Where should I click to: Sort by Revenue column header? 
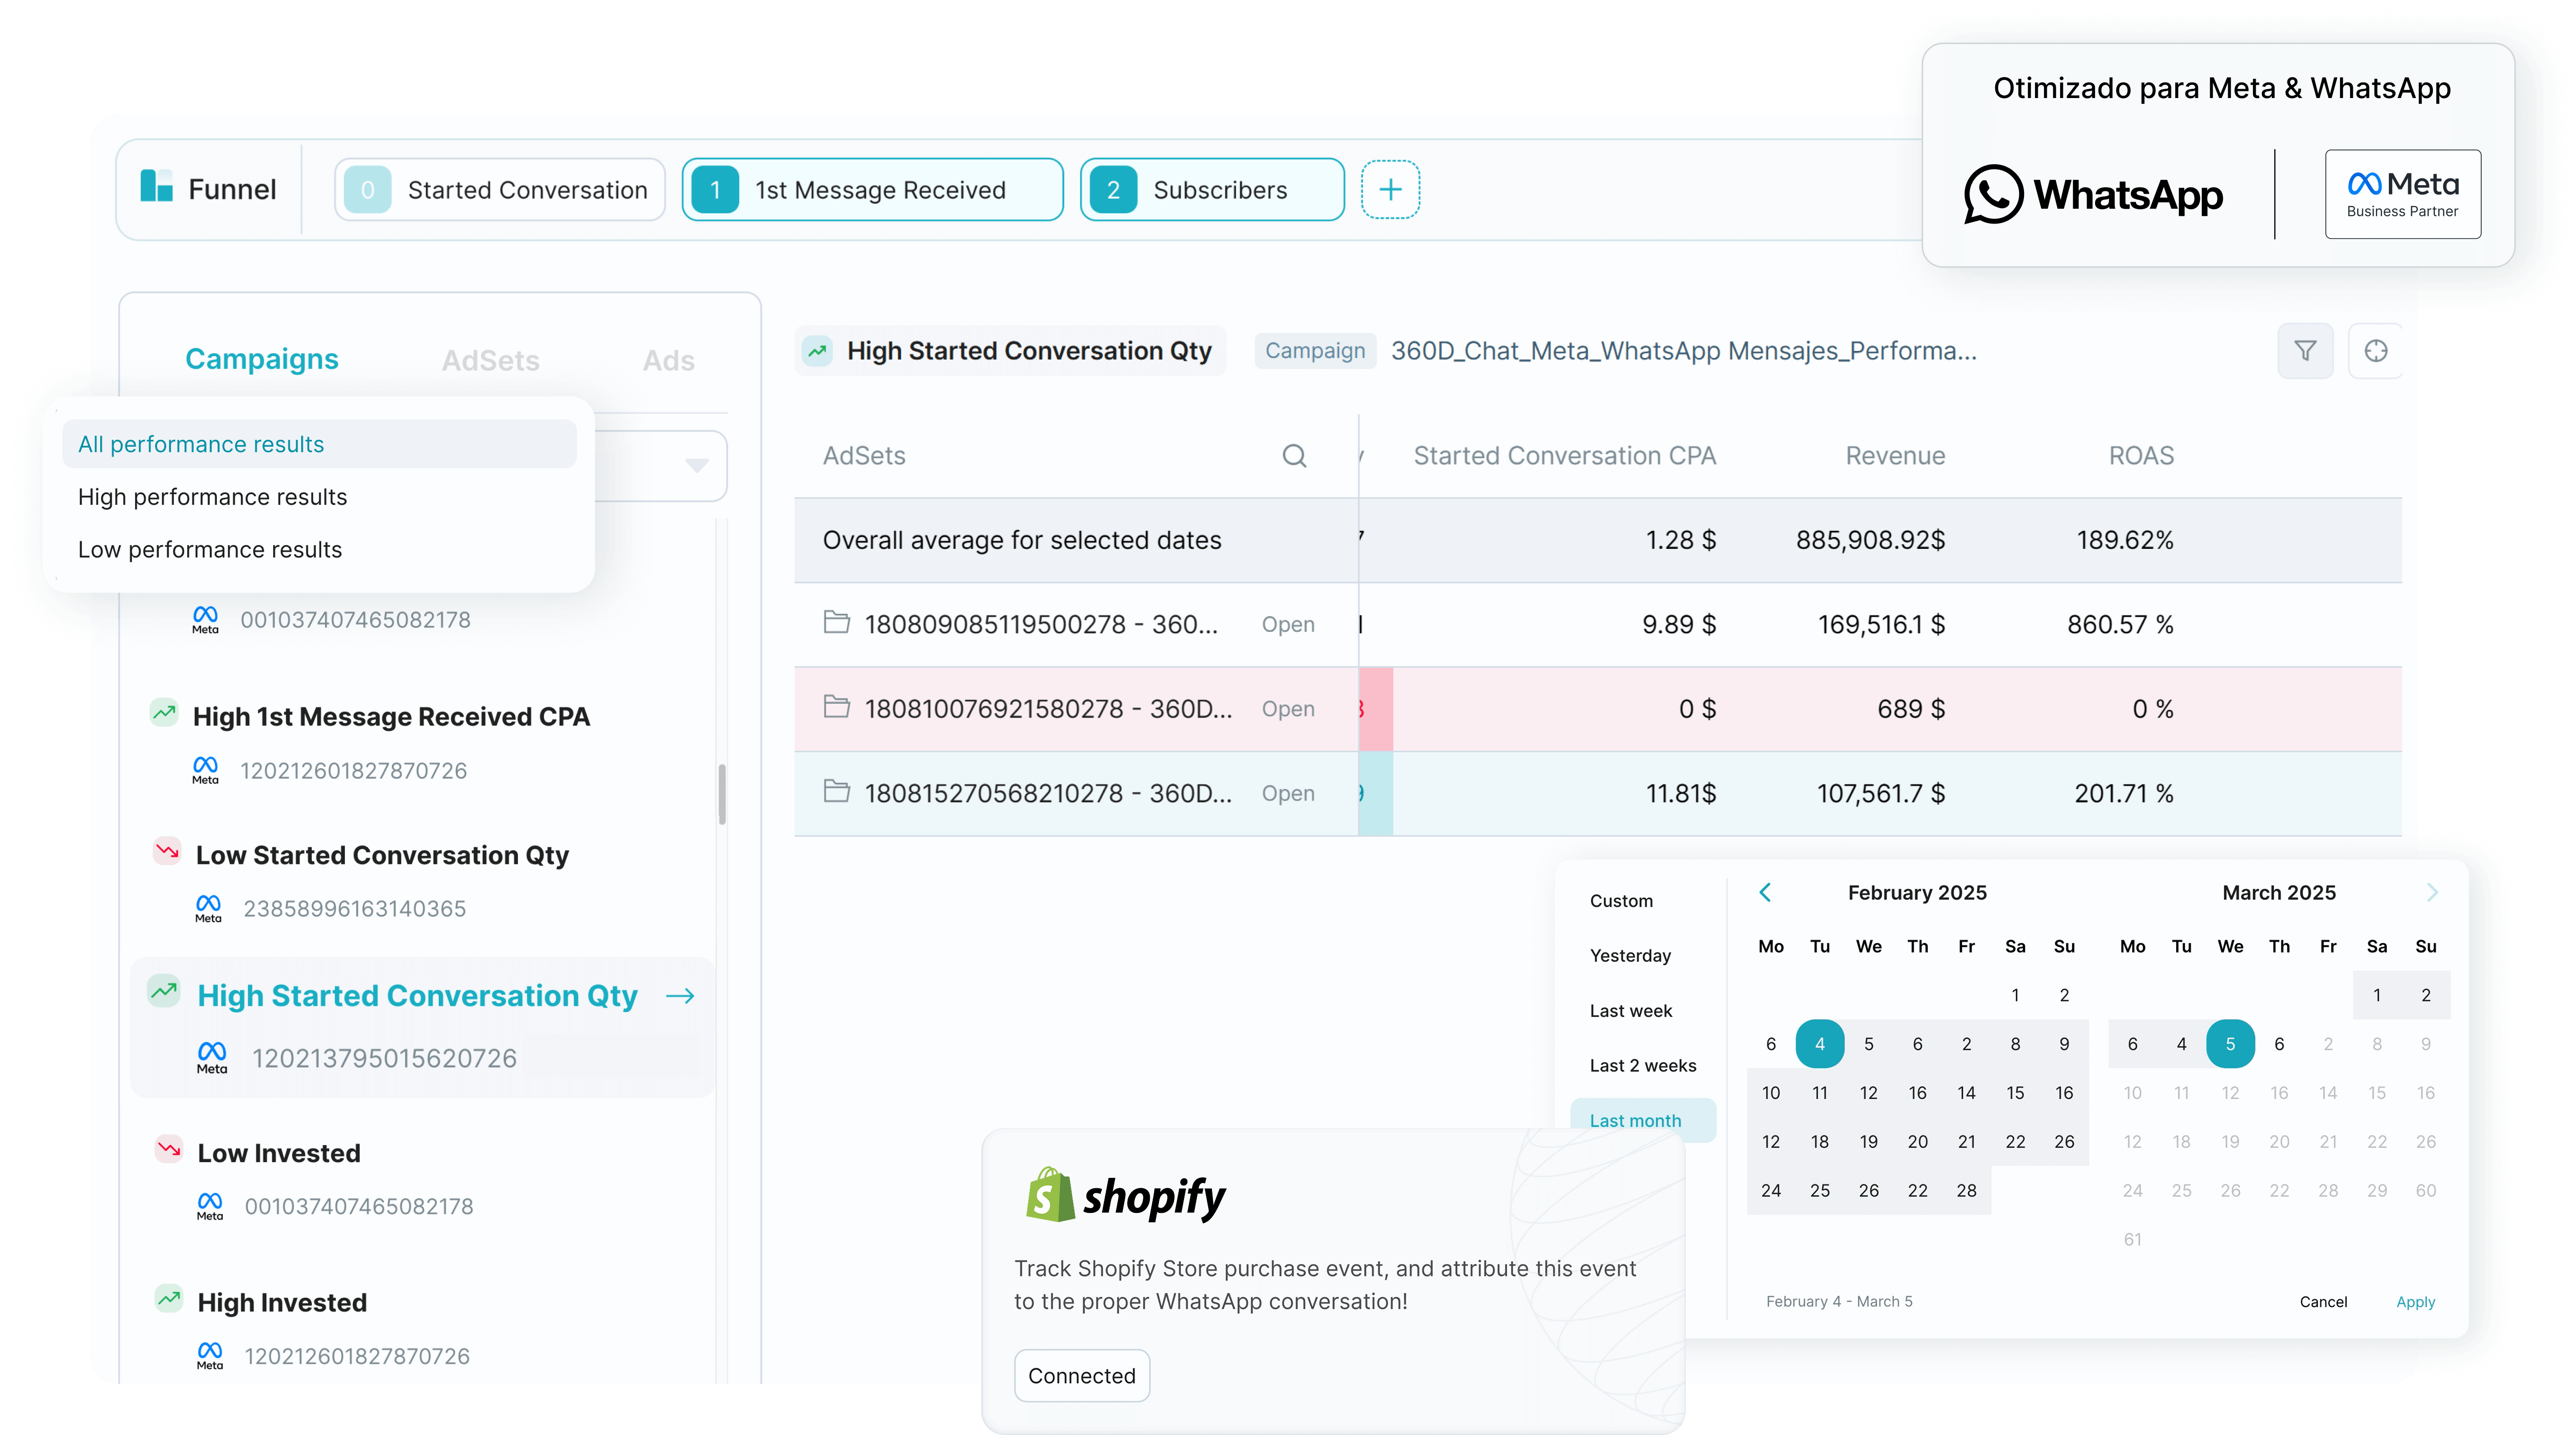(x=1895, y=456)
